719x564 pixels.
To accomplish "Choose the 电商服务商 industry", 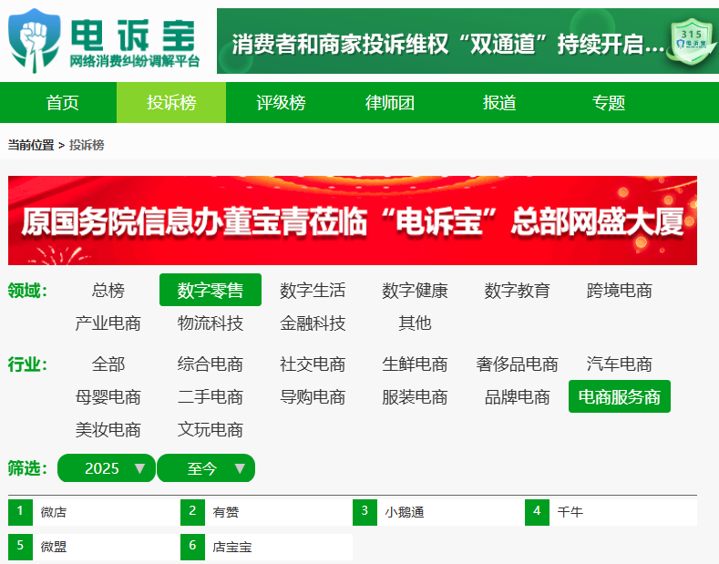I will pos(620,396).
